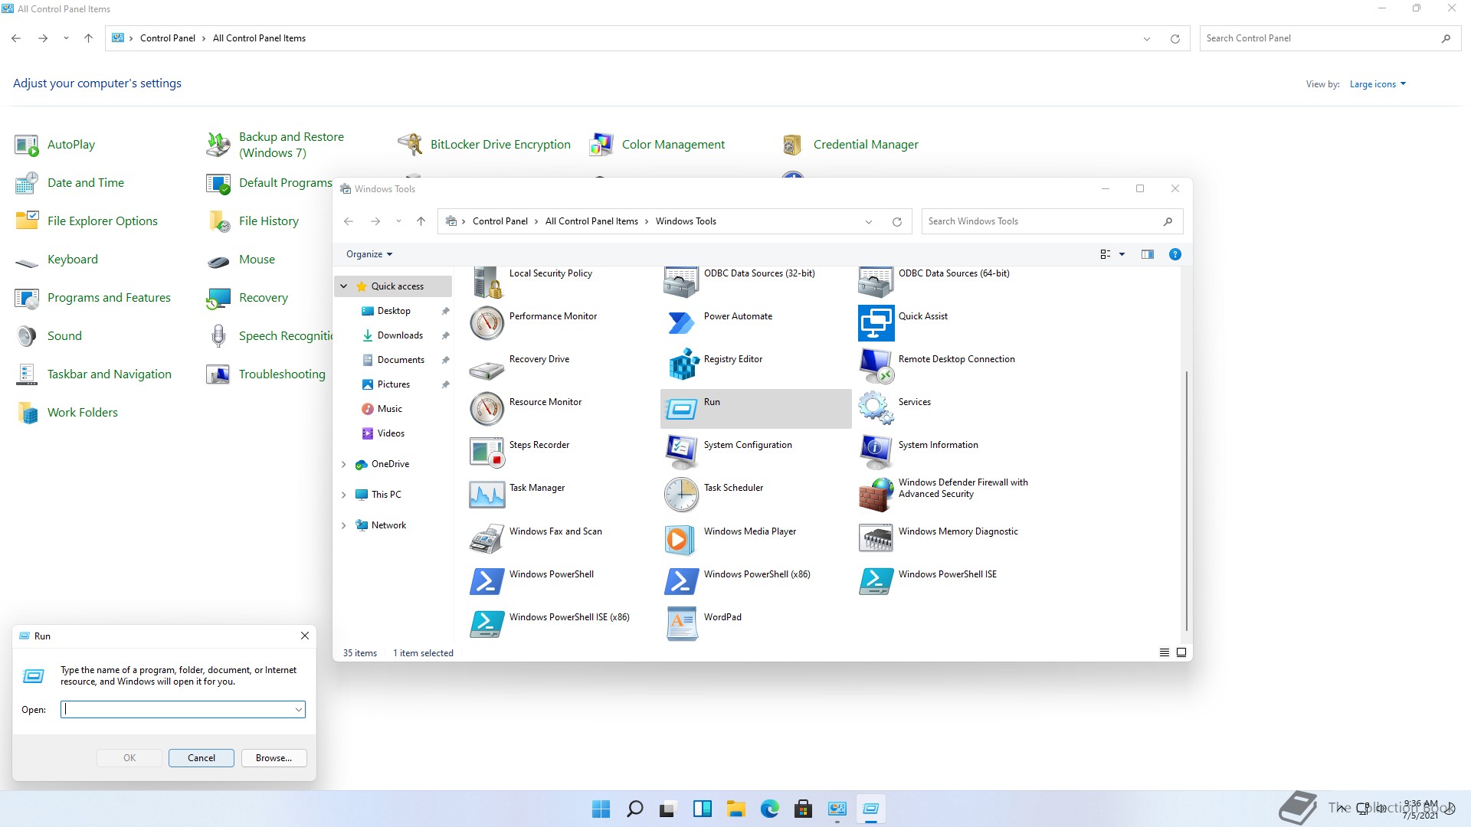
Task: Open BitLocker Drive Encryption link
Action: [x=500, y=145]
